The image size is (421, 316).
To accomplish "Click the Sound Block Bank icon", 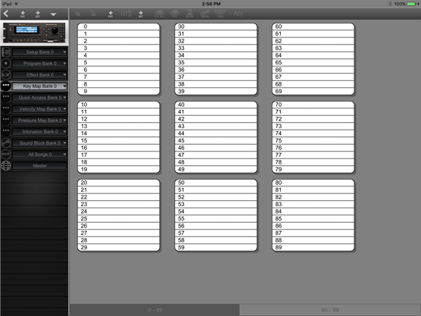I will (6, 143).
